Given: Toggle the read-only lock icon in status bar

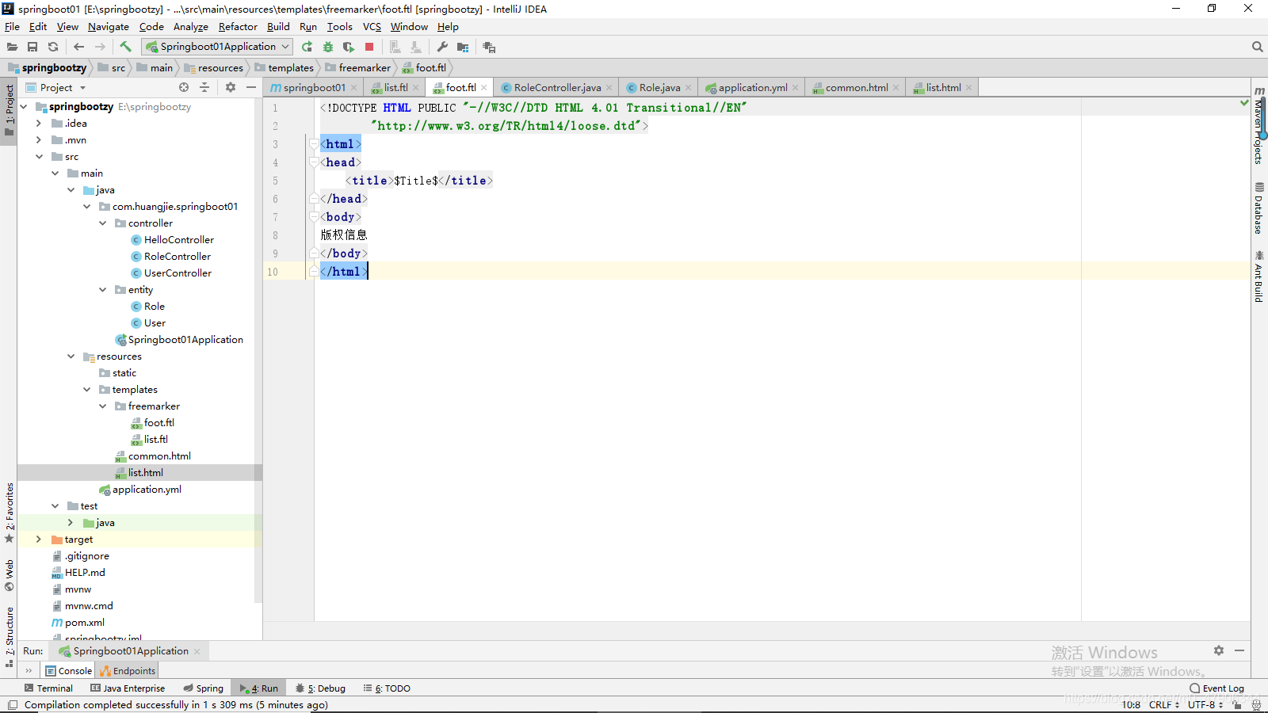Looking at the screenshot, I should [x=1236, y=704].
